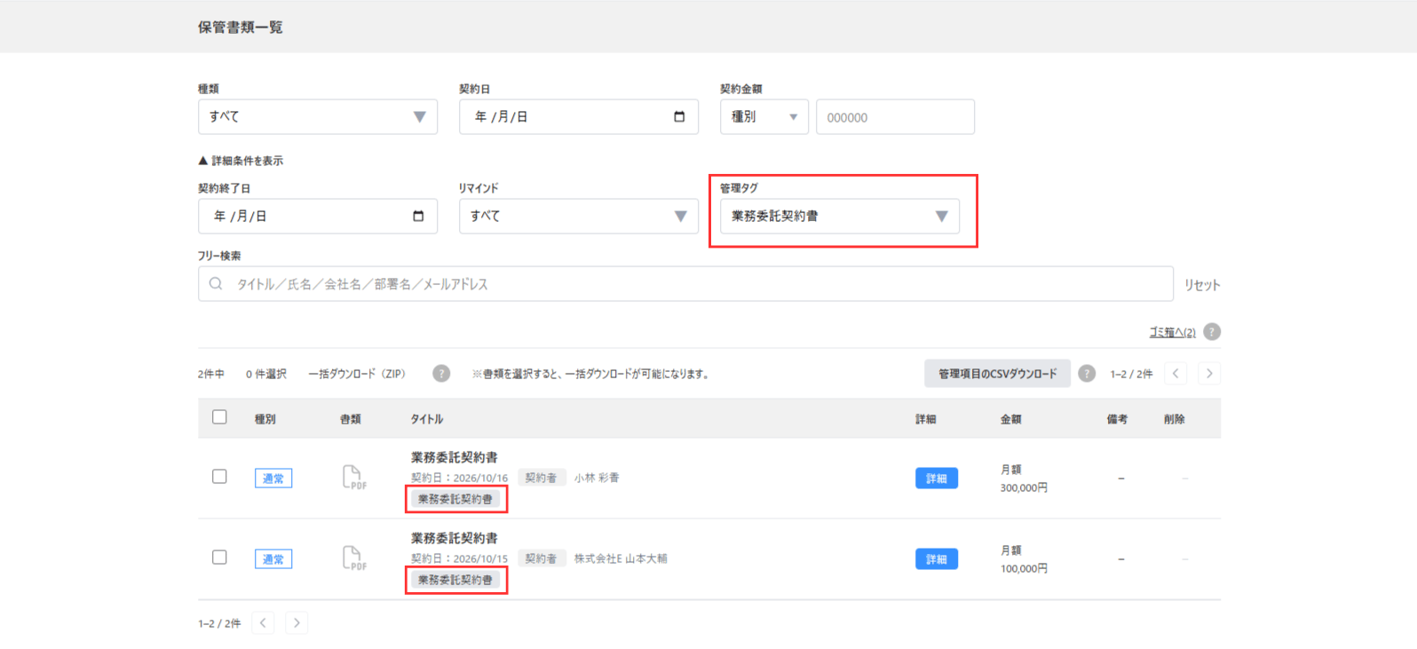
Task: Open the 契約終了日 calendar icon
Action: pos(418,216)
